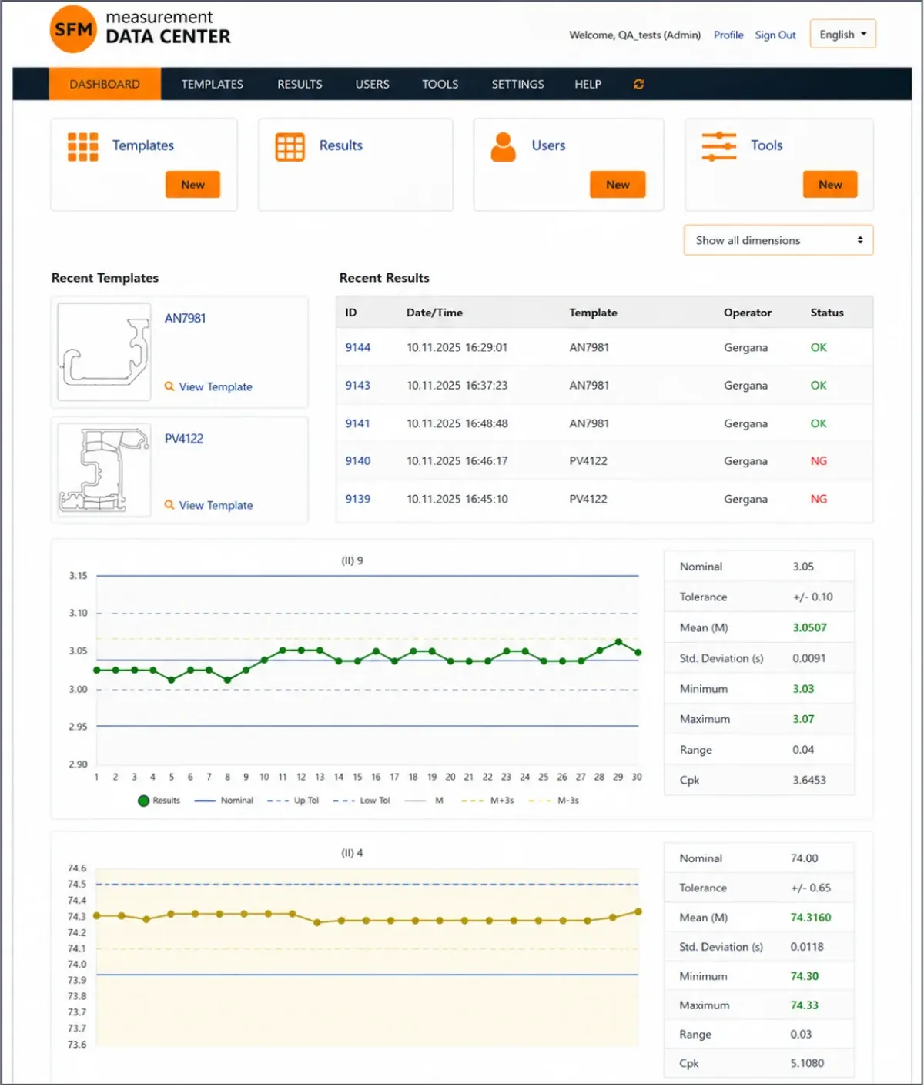924x1087 pixels.
Task: Open the Show all dimensions dropdown
Action: tap(778, 240)
